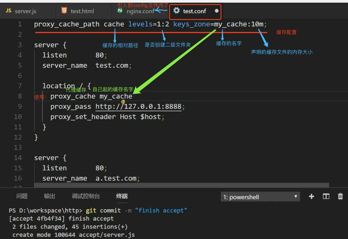
Task: Kill terminal with trash icon
Action: pyautogui.click(x=340, y=196)
